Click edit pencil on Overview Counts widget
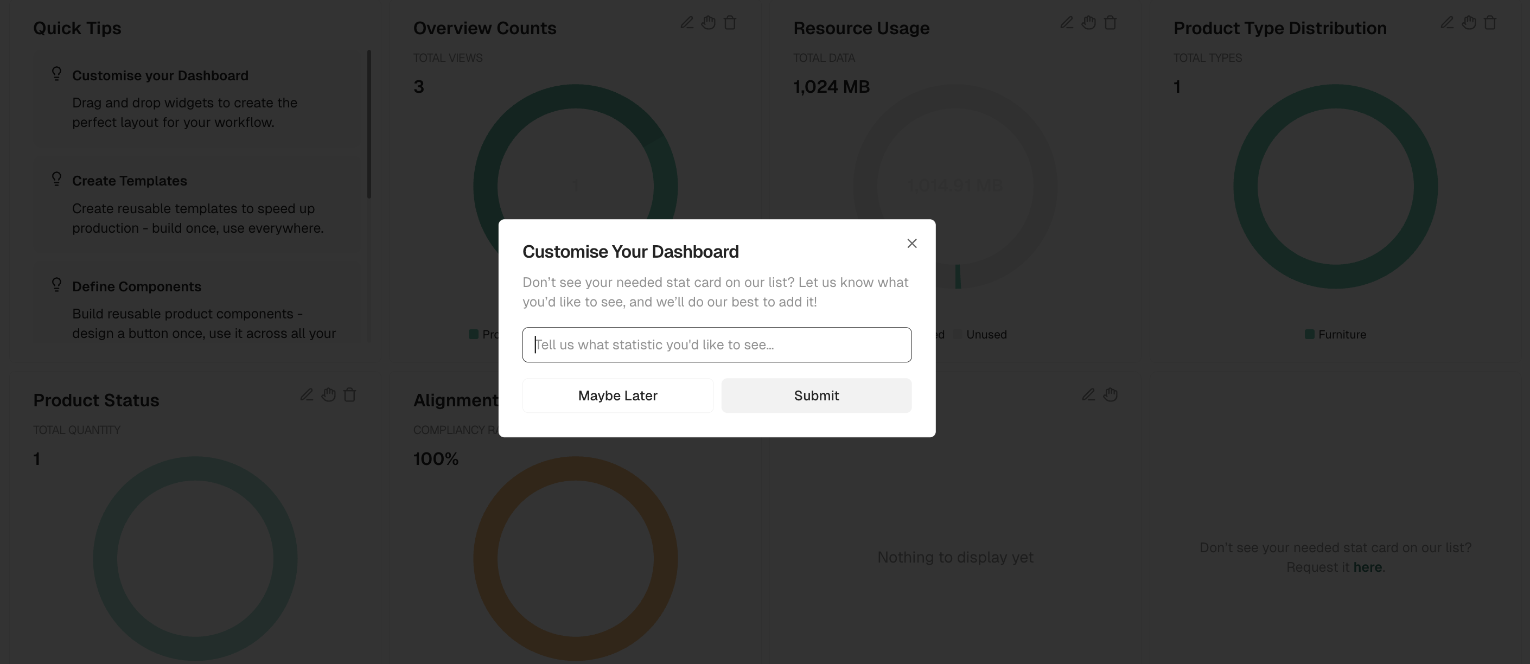 point(686,23)
